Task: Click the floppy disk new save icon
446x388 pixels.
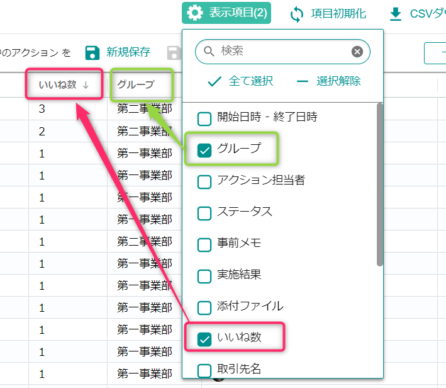Action: pyautogui.click(x=92, y=52)
